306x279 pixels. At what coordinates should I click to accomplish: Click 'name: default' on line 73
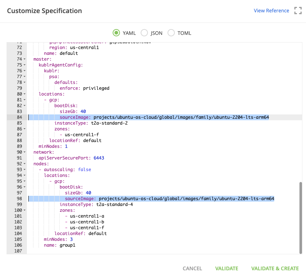(61, 53)
